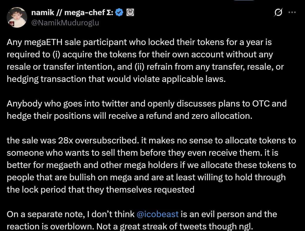Viewport: 305px width, 231px height.
Task: Click the 'hedging transaction that would violate' line
Action: (x=116, y=79)
